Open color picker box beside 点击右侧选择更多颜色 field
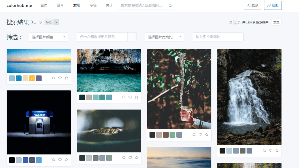Viewport: 299px width, 168px height. coord(132,37)
